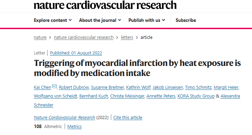Open author Alexandra Schneider's link
This screenshot has width=252, height=135.
230,96
